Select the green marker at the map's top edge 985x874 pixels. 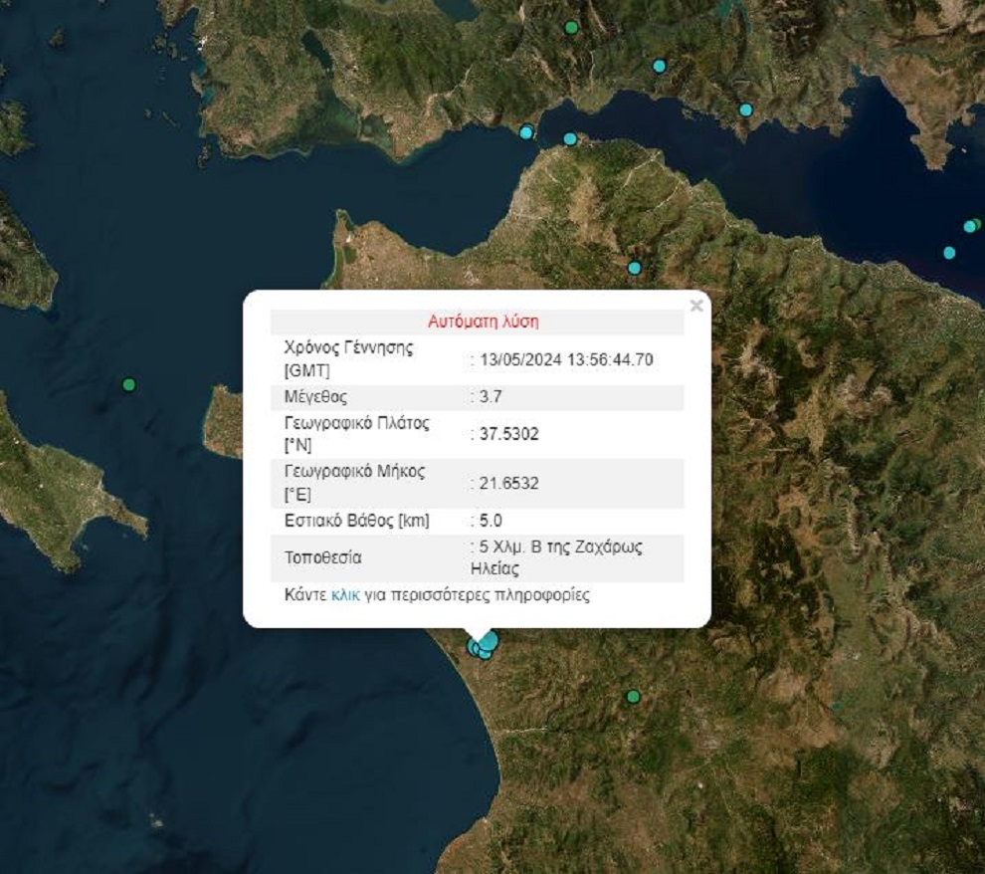pos(571,27)
